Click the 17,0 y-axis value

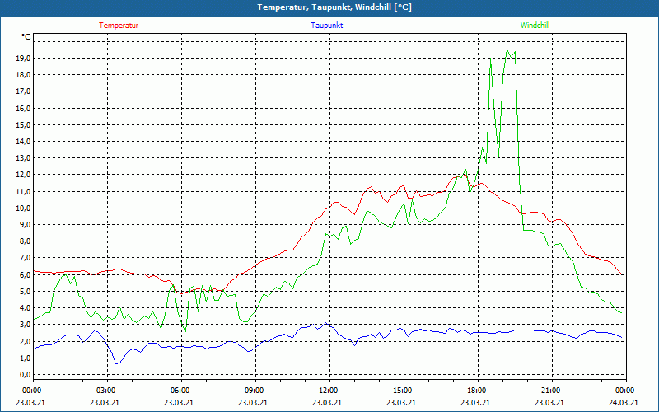[23, 91]
